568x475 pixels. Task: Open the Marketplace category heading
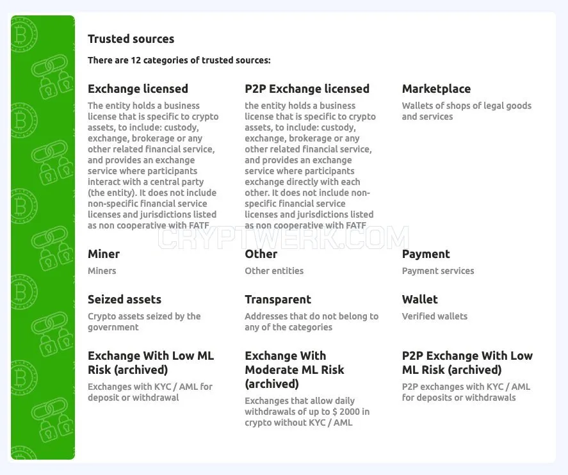(436, 89)
